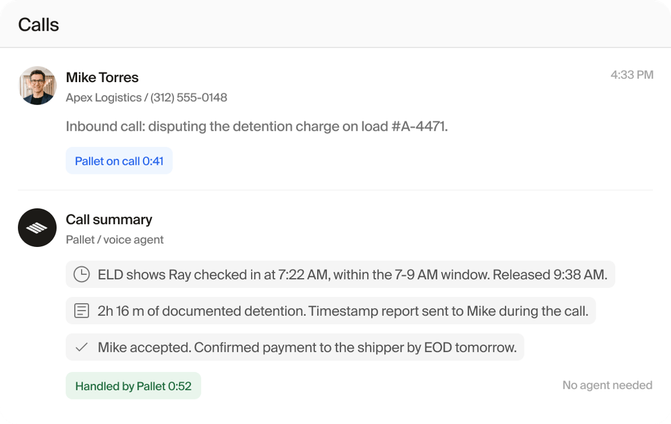The height and width of the screenshot is (424, 671).
Task: Click Apex Logistics phone number line
Action: (147, 98)
